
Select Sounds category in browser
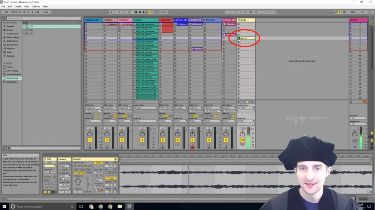point(10,26)
